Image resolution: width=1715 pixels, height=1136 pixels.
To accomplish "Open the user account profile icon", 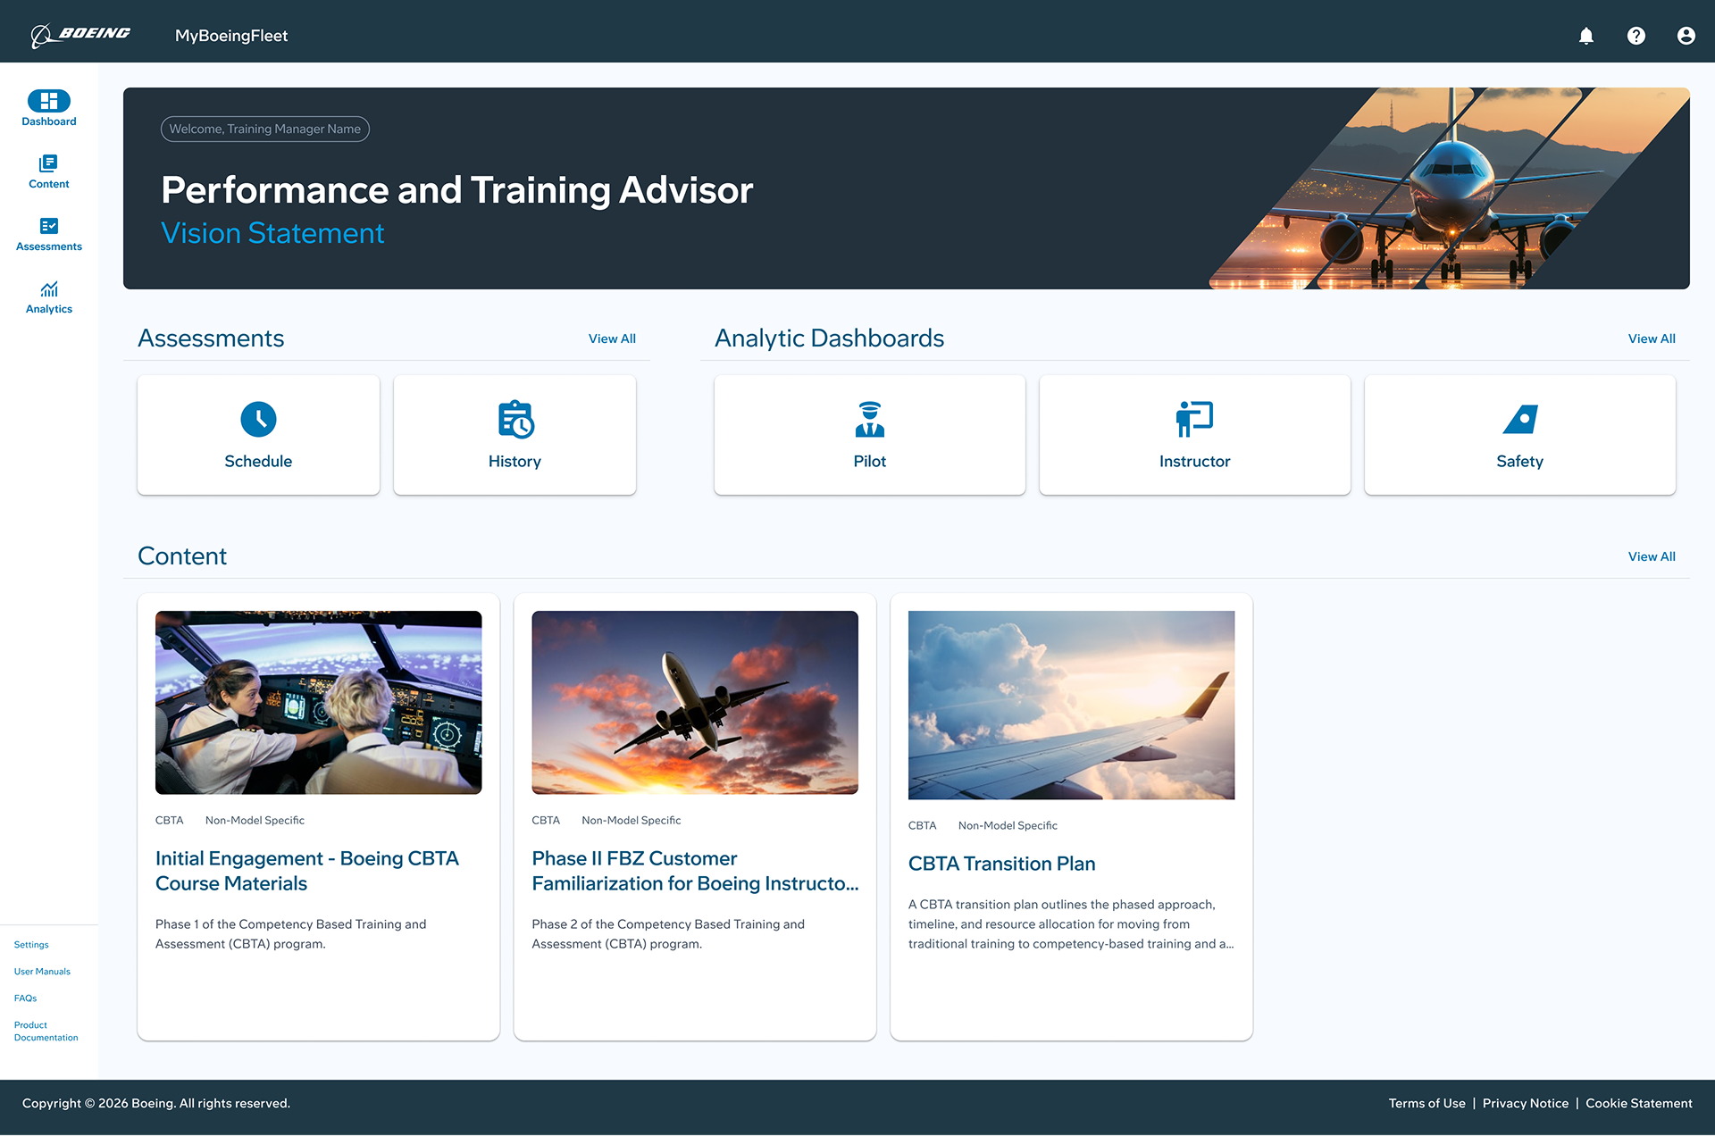I will click(1686, 36).
